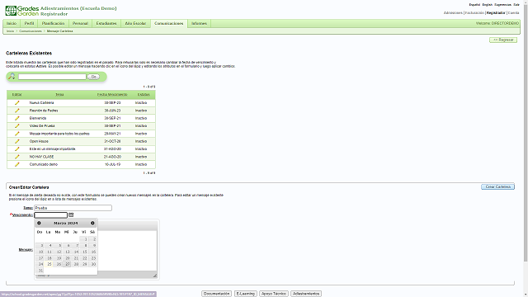Screen dimensions: 528x297
Task: Click the message editor resize handle
Action: tap(155, 276)
